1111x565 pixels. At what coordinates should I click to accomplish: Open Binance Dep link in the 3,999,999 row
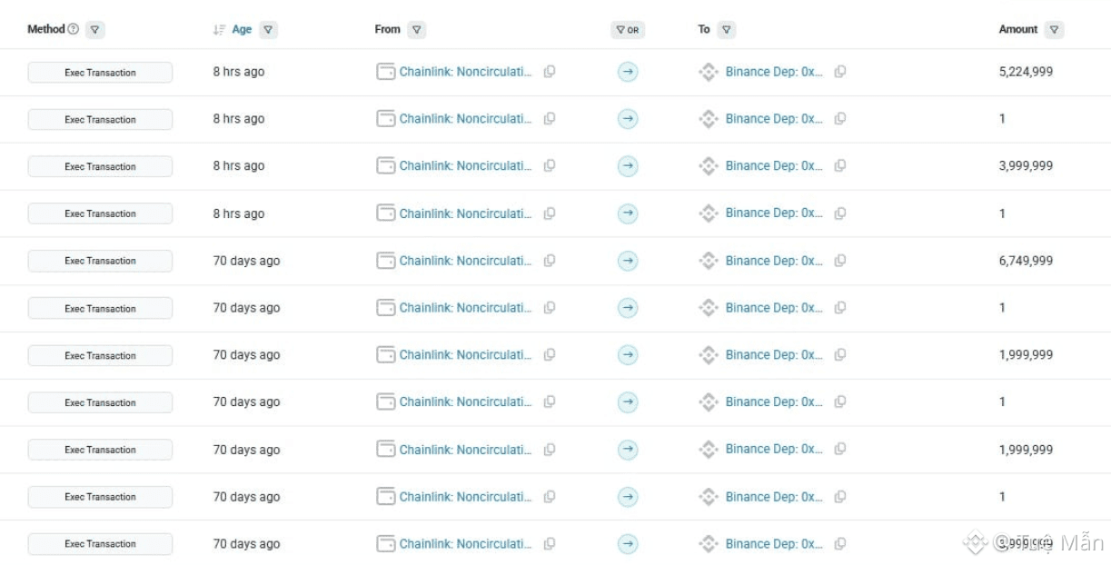point(774,166)
